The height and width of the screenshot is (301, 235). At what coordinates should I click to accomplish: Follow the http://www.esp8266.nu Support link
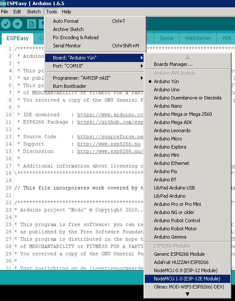point(109,144)
